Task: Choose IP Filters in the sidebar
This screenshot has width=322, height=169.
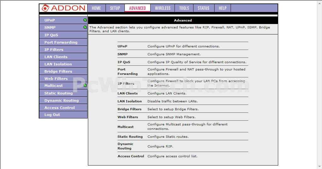Action: pyautogui.click(x=63, y=49)
